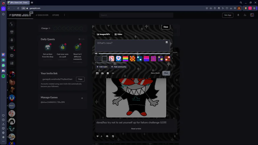Open Read article link

[136, 129]
